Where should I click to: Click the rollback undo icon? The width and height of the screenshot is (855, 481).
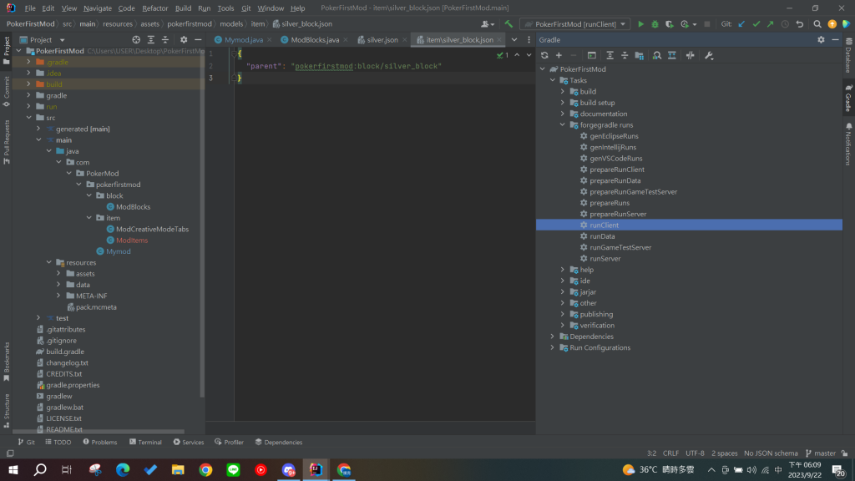point(799,24)
